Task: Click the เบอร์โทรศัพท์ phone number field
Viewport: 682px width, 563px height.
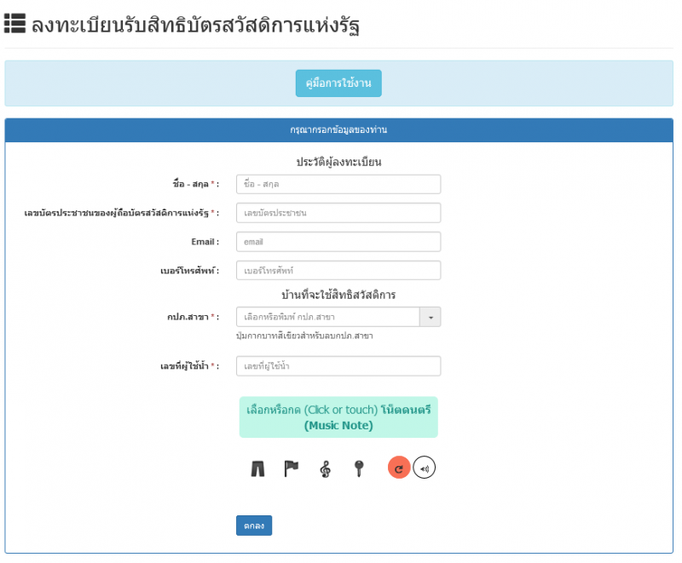Action: [x=338, y=270]
